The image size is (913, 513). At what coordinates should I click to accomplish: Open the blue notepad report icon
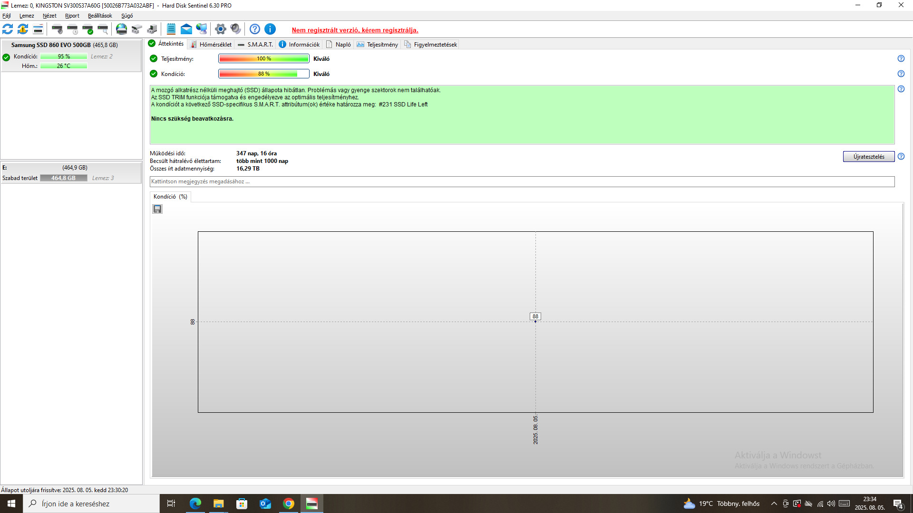171,29
